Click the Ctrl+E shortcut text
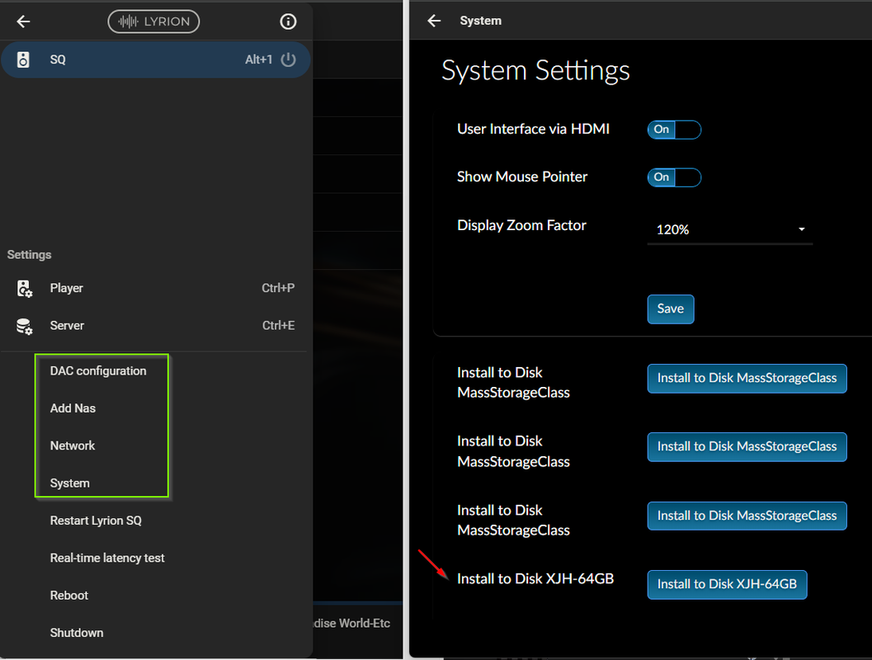872x660 pixels. point(279,325)
